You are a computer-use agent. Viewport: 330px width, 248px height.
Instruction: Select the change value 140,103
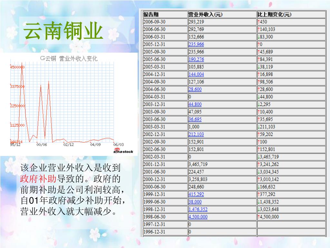[x=267, y=29]
